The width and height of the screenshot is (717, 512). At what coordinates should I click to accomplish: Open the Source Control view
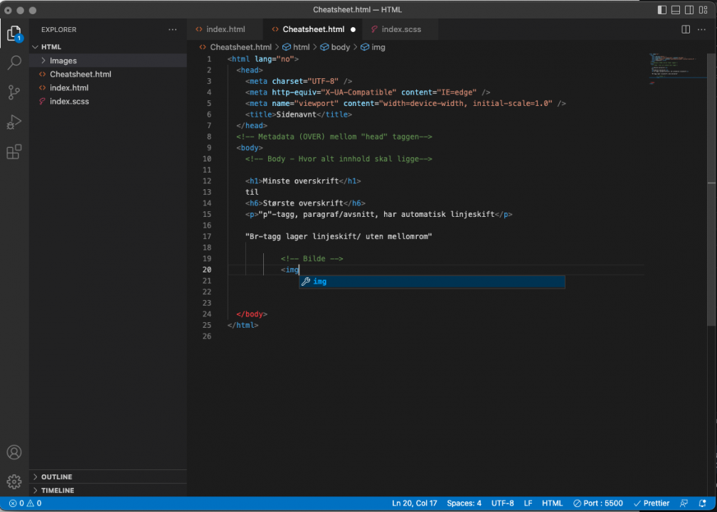[x=14, y=92]
